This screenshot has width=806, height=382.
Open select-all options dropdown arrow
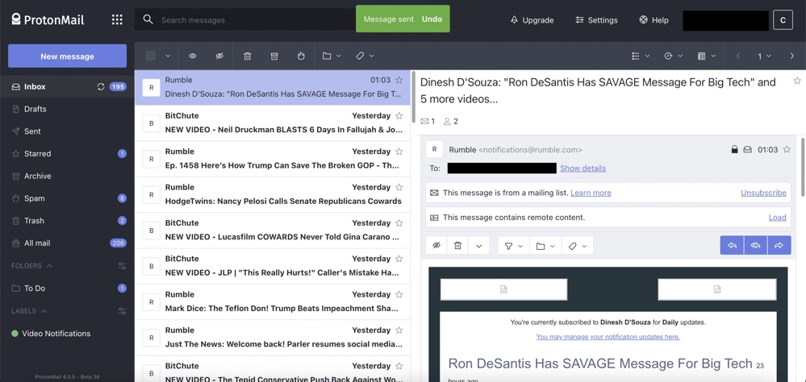168,56
